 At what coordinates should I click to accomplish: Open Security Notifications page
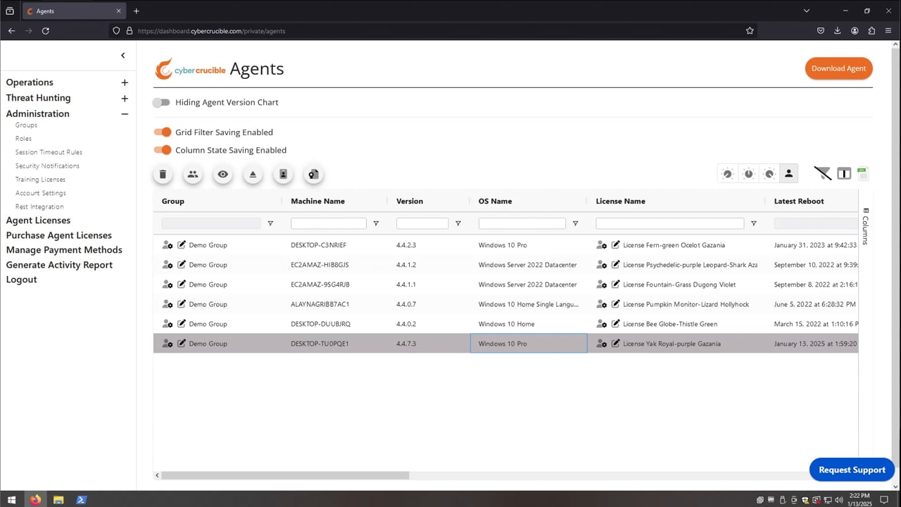click(47, 165)
